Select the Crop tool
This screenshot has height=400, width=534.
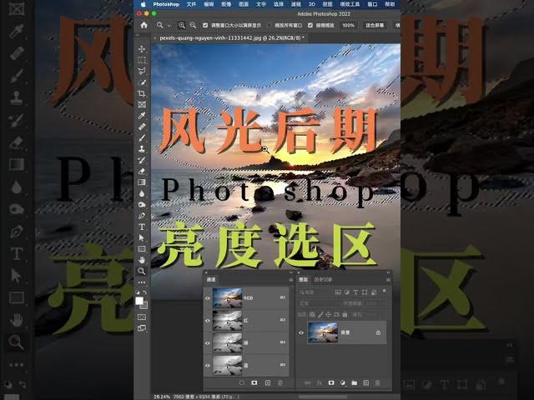click(x=142, y=93)
